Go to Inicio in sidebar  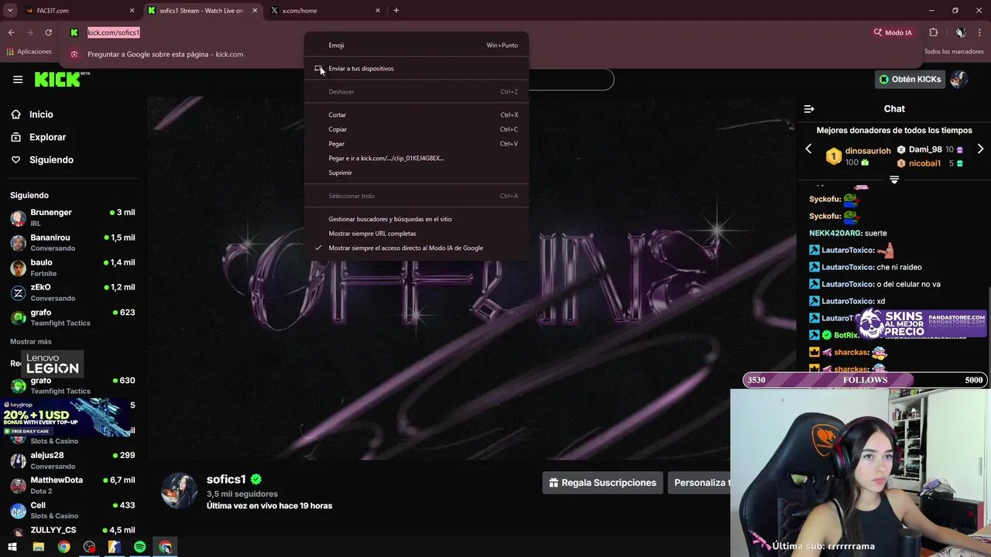click(x=41, y=114)
